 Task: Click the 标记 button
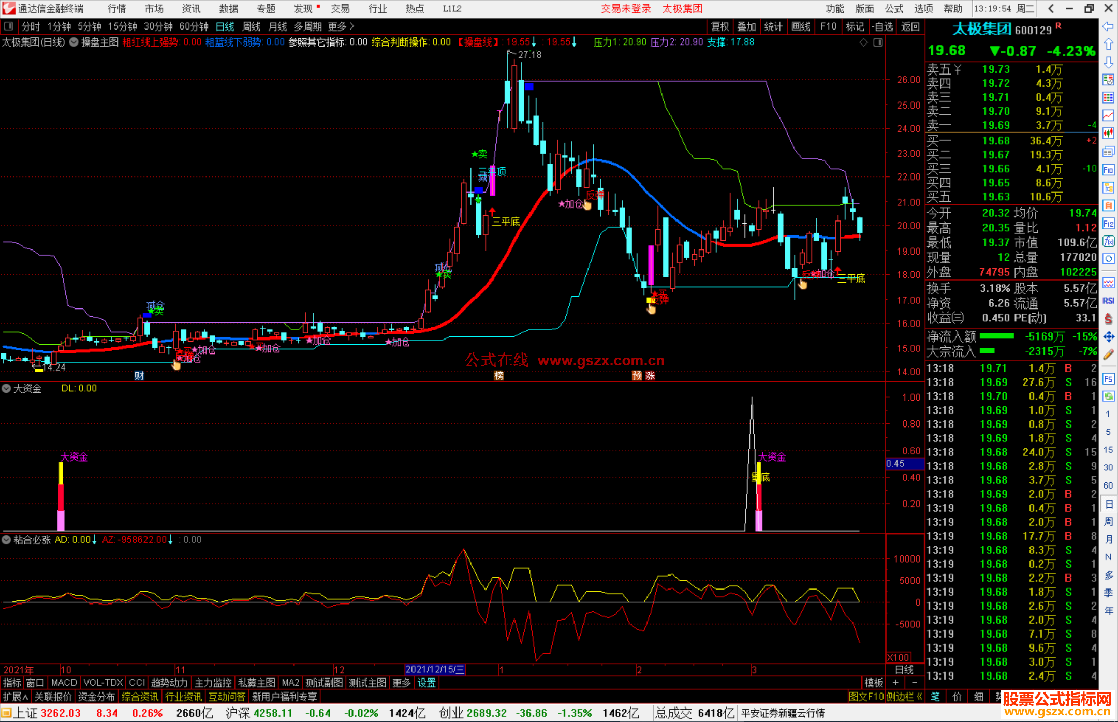click(855, 26)
